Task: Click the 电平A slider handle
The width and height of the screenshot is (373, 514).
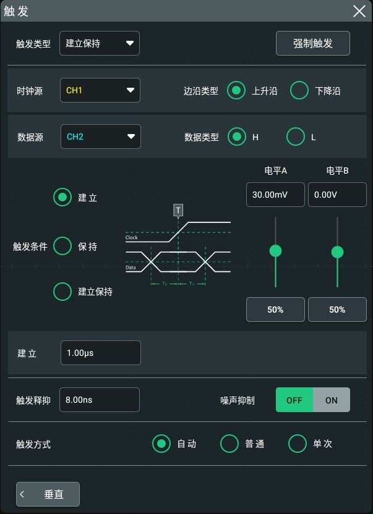Action: tap(275, 251)
